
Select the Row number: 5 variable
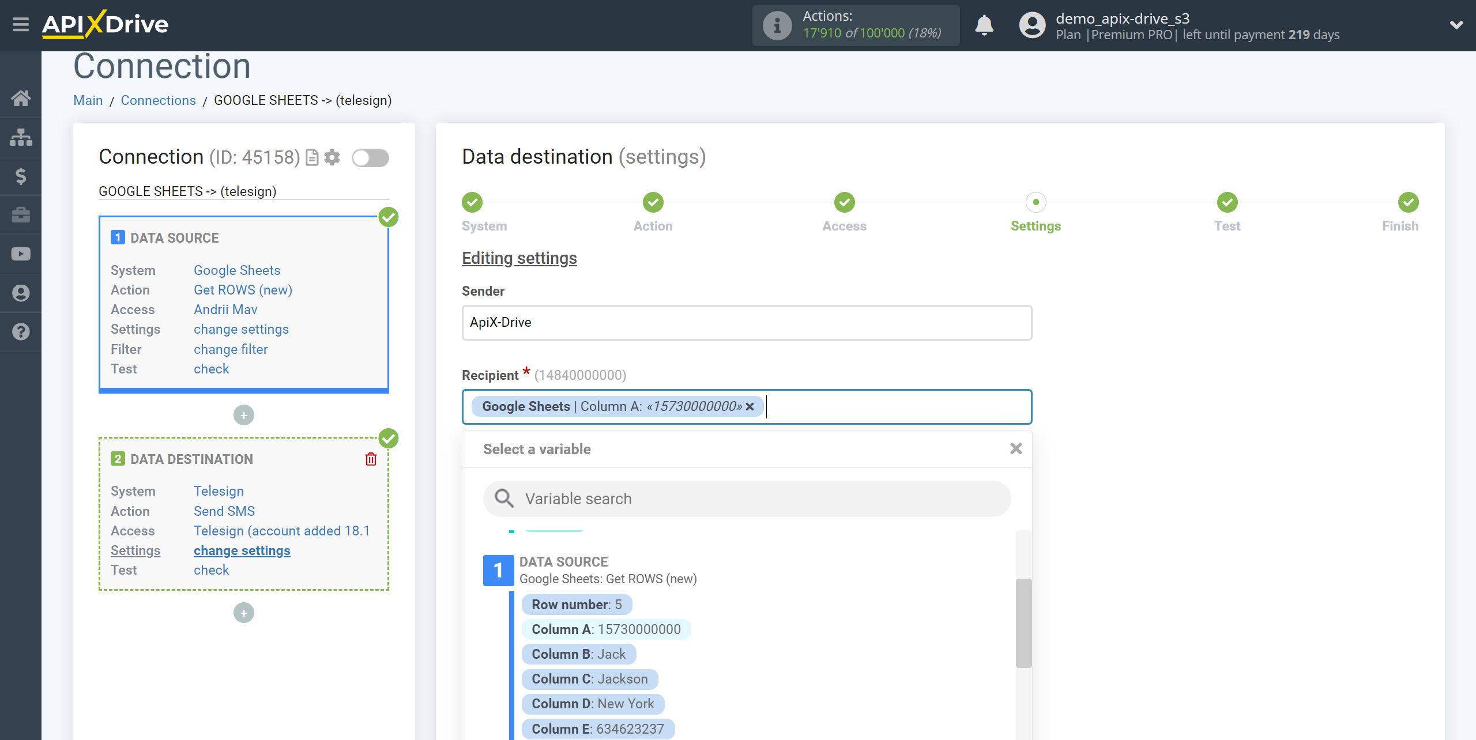[577, 605]
